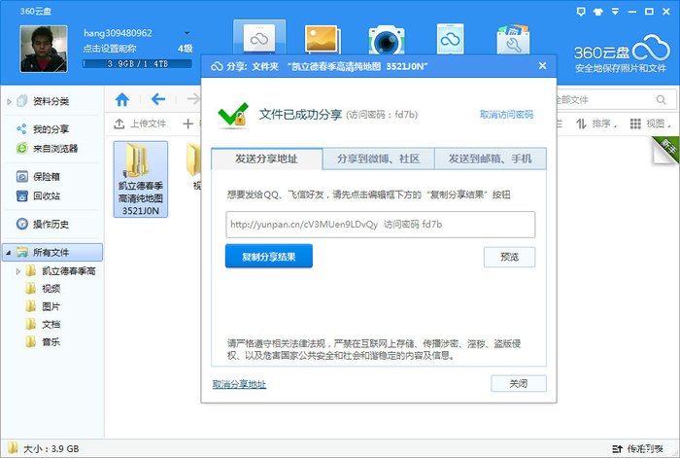Expand the 凯立德春季高 folder tree node

point(17,271)
